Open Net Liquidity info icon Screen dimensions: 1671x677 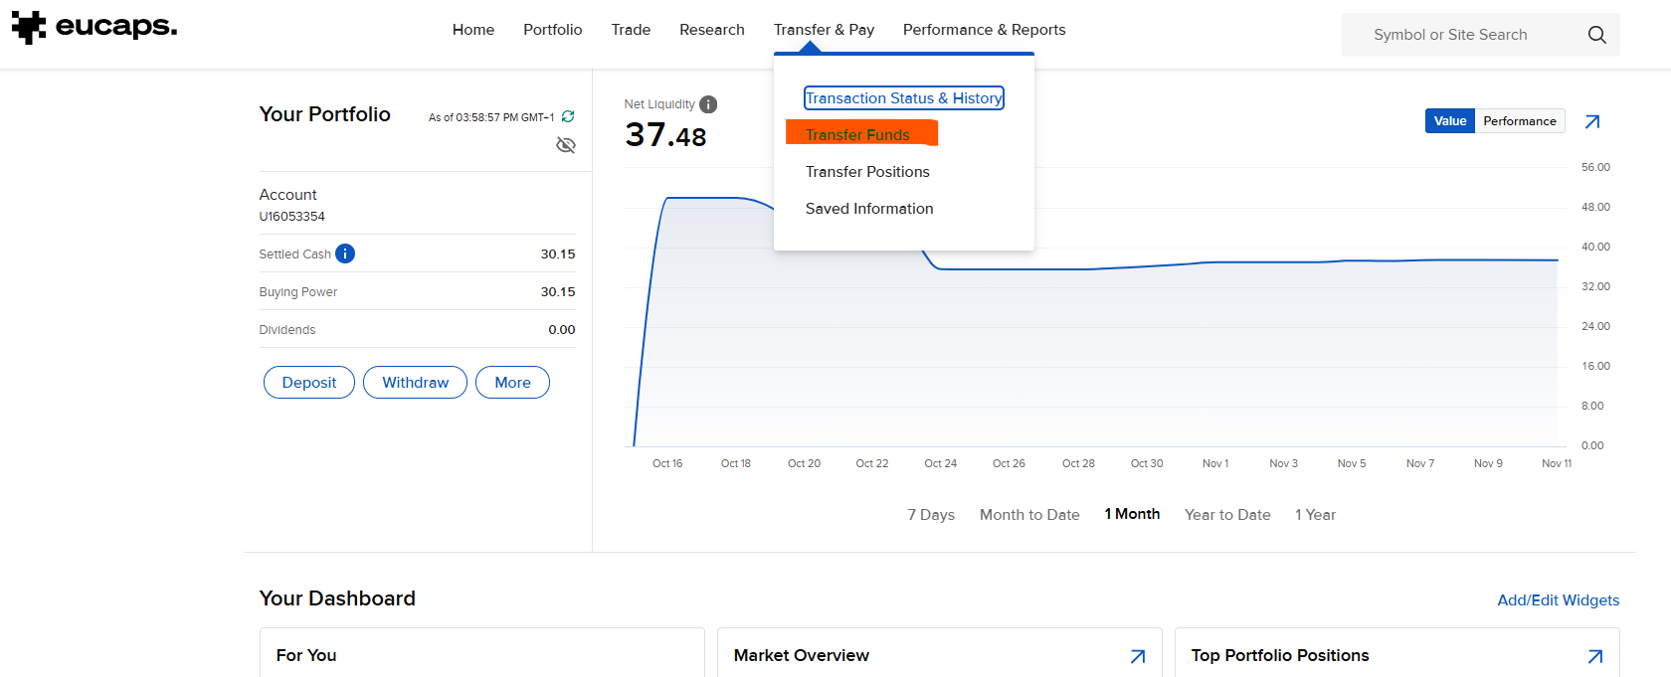coord(708,104)
